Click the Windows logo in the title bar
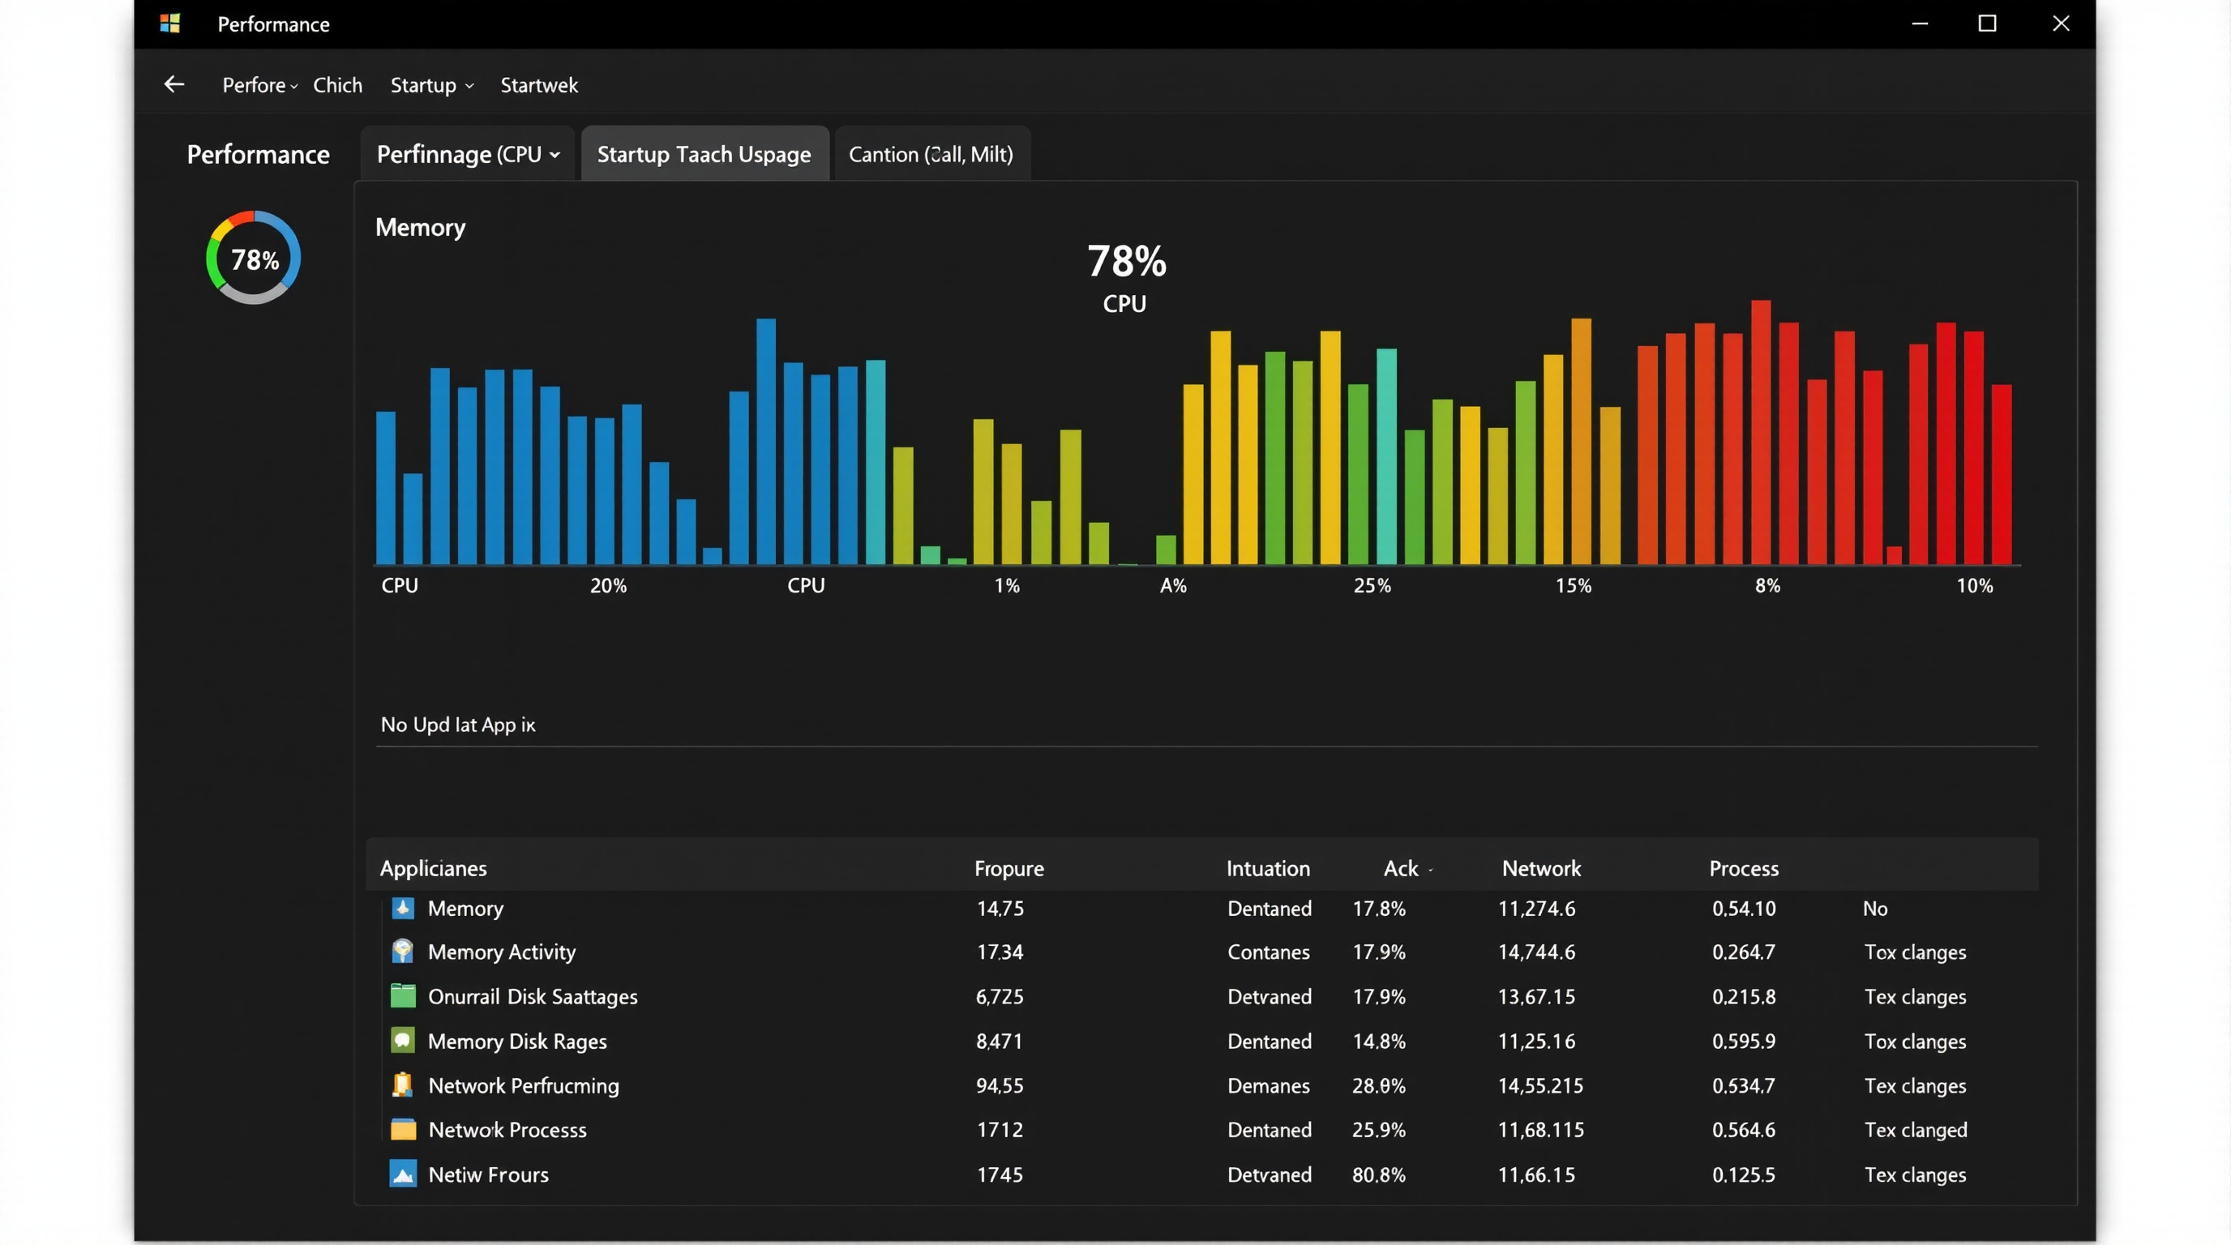The image size is (2231, 1245). tap(169, 24)
